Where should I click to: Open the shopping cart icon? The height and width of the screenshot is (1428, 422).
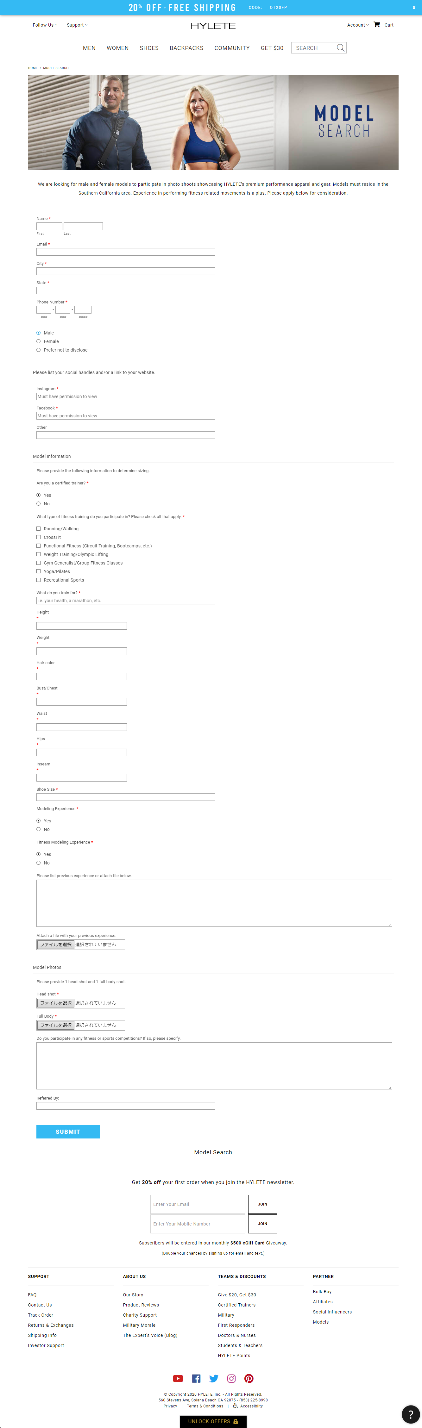click(376, 24)
